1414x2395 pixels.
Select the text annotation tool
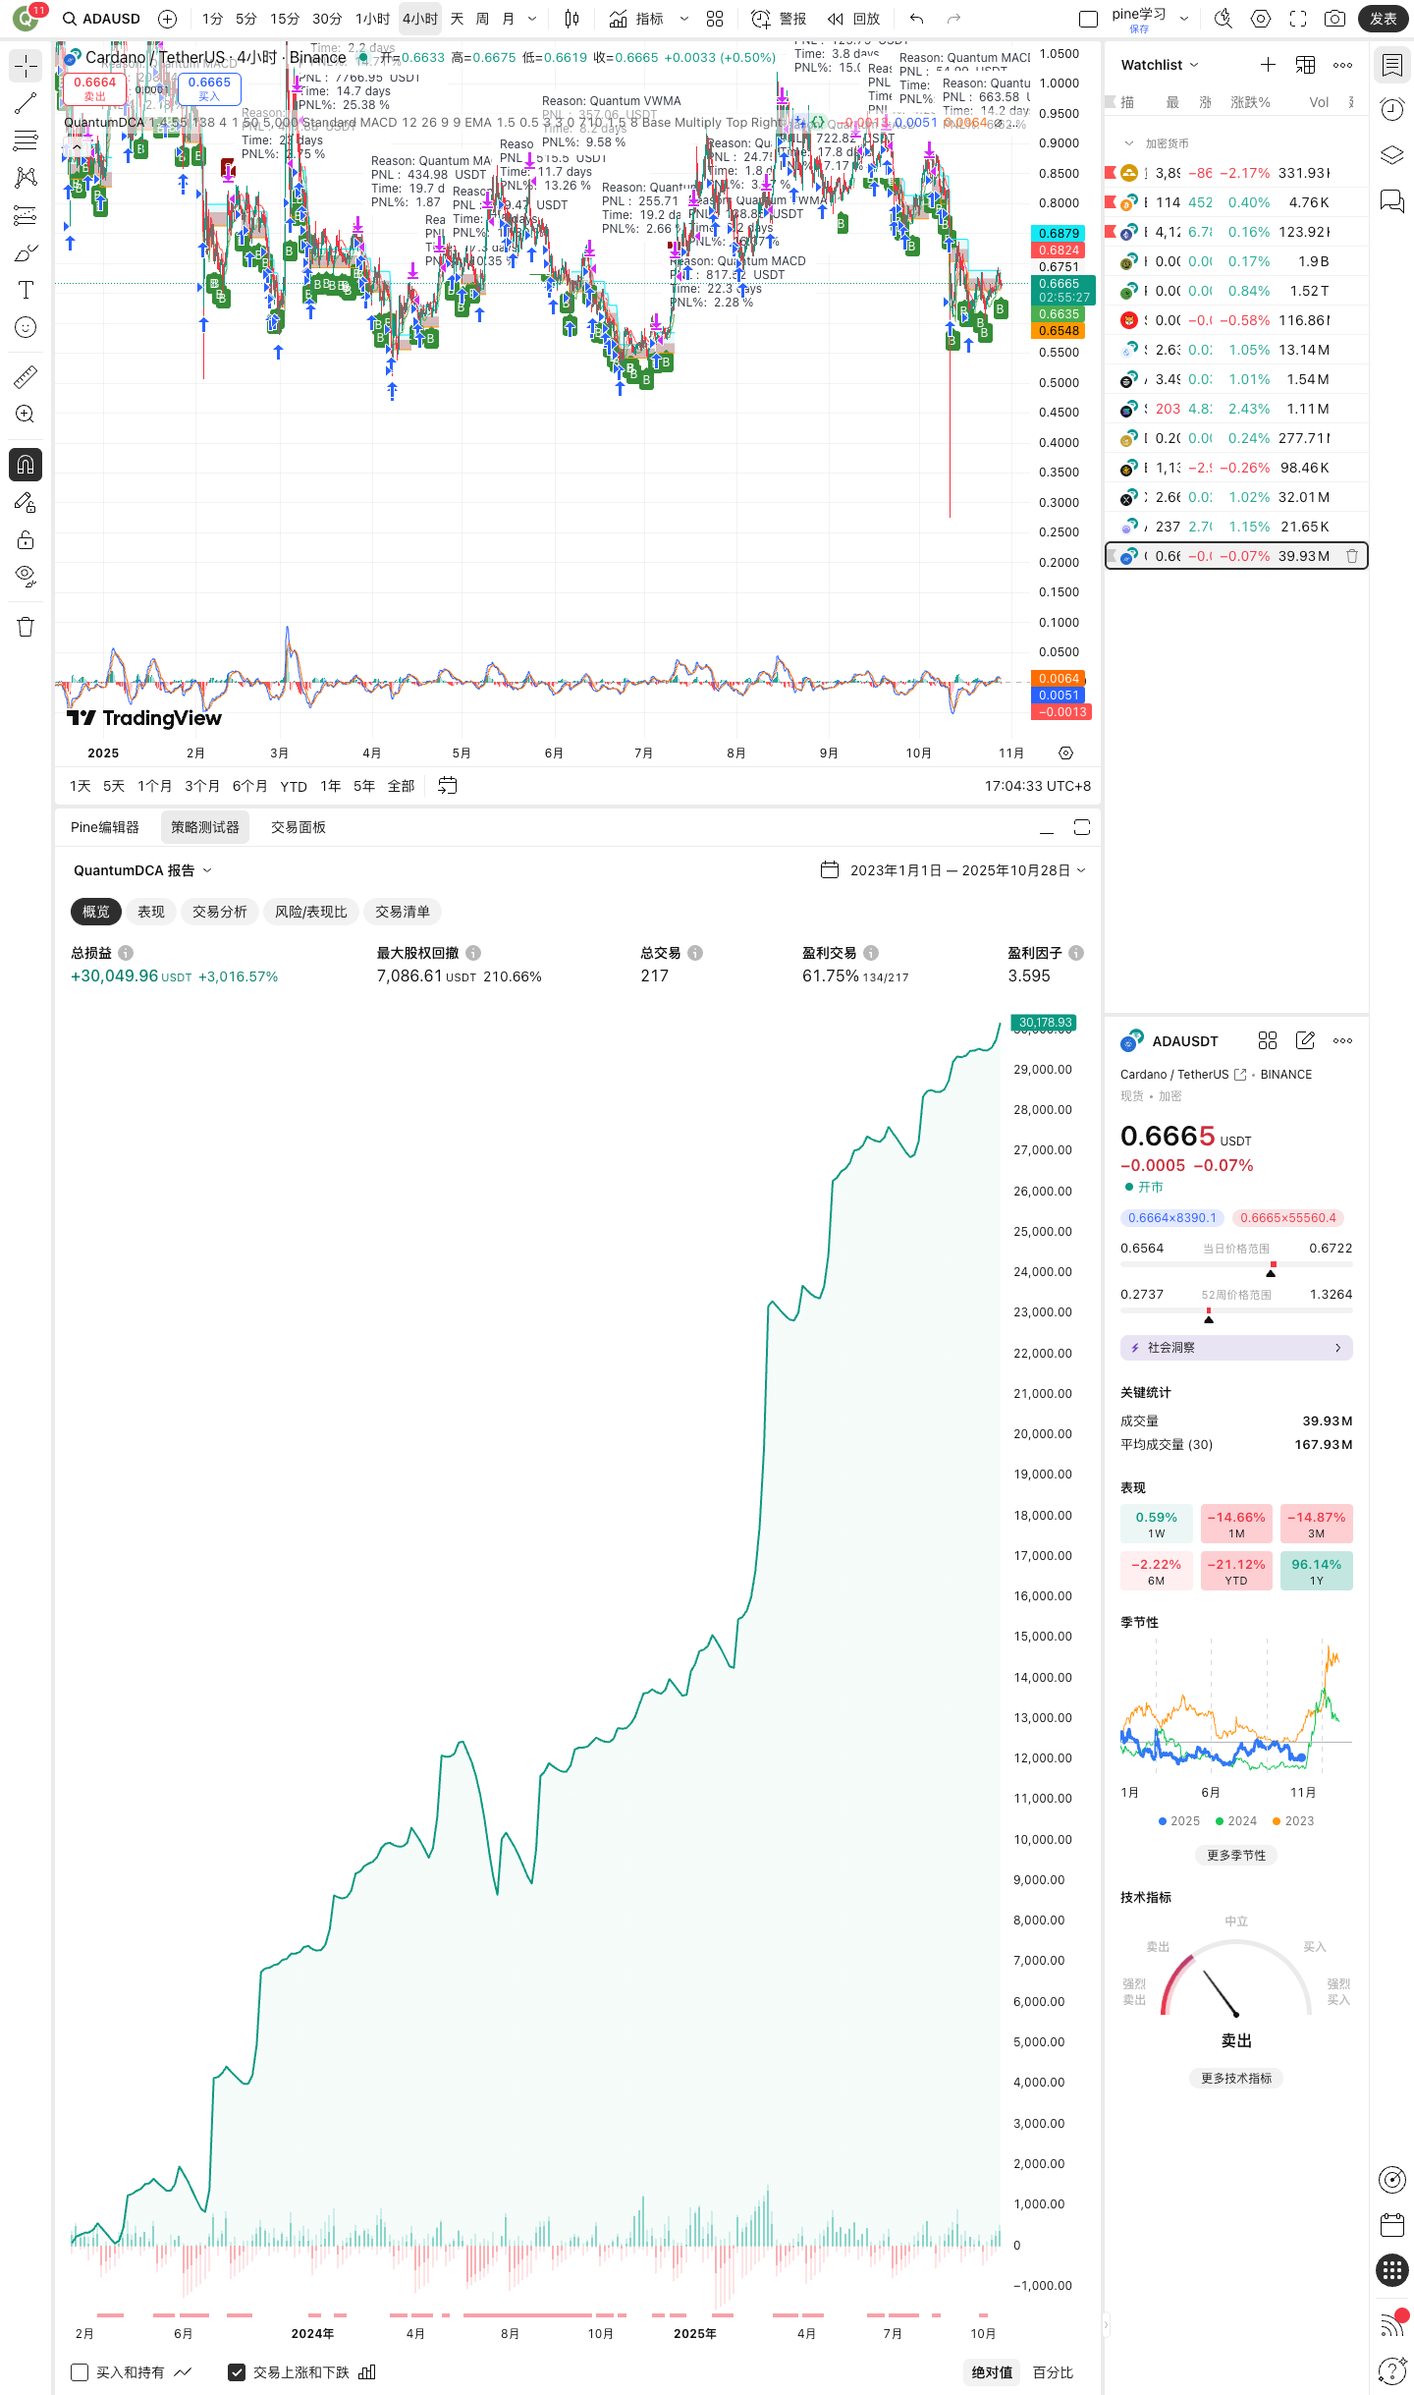(x=26, y=290)
